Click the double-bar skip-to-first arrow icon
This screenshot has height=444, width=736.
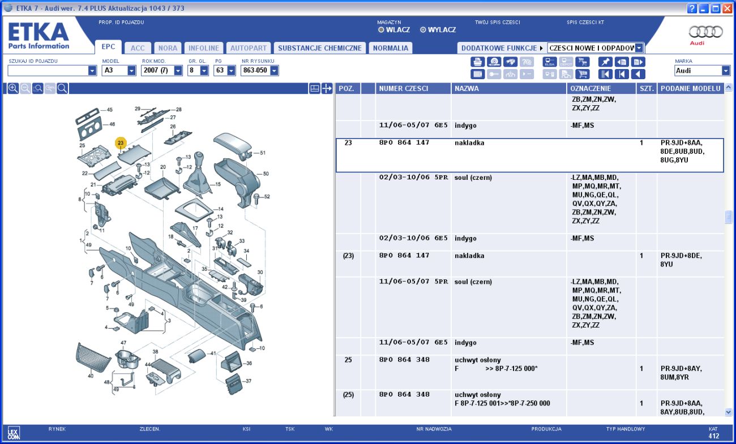[606, 74]
